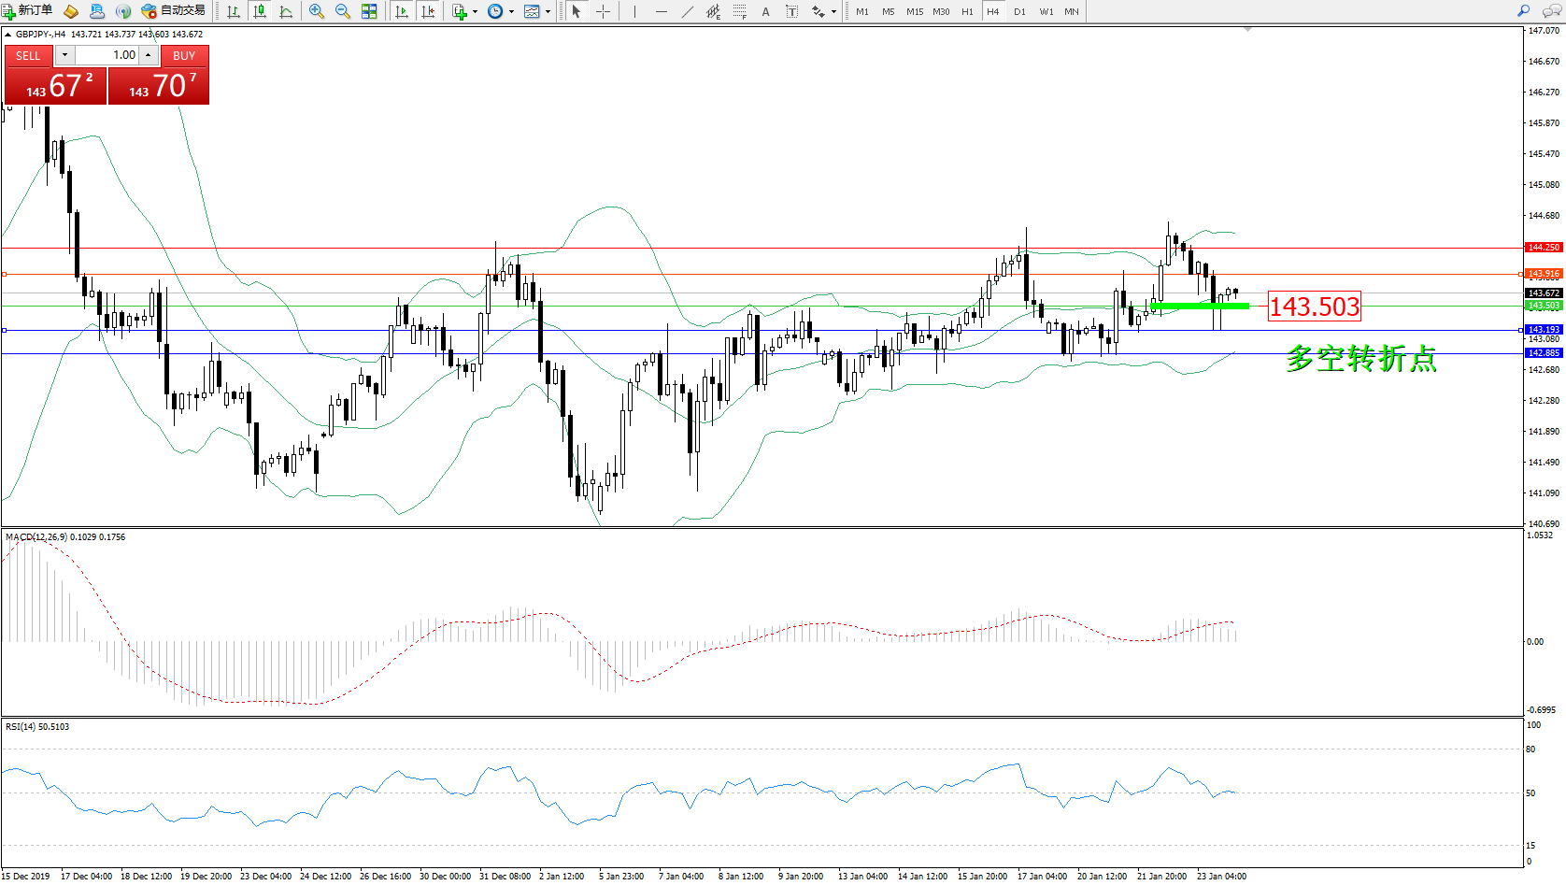Viewport: 1566px width, 885px height.
Task: Select the line chart display icon
Action: click(286, 11)
